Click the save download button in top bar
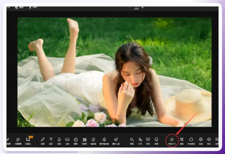Image resolution: width=225 pixels, height=154 pixels. click(x=33, y=7)
